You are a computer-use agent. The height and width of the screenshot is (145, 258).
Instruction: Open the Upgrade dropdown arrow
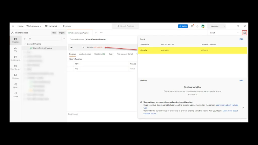224,26
